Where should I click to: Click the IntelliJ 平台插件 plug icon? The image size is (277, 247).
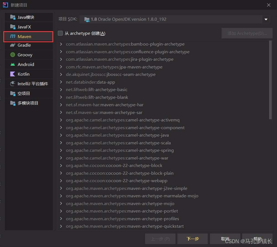click(x=13, y=84)
